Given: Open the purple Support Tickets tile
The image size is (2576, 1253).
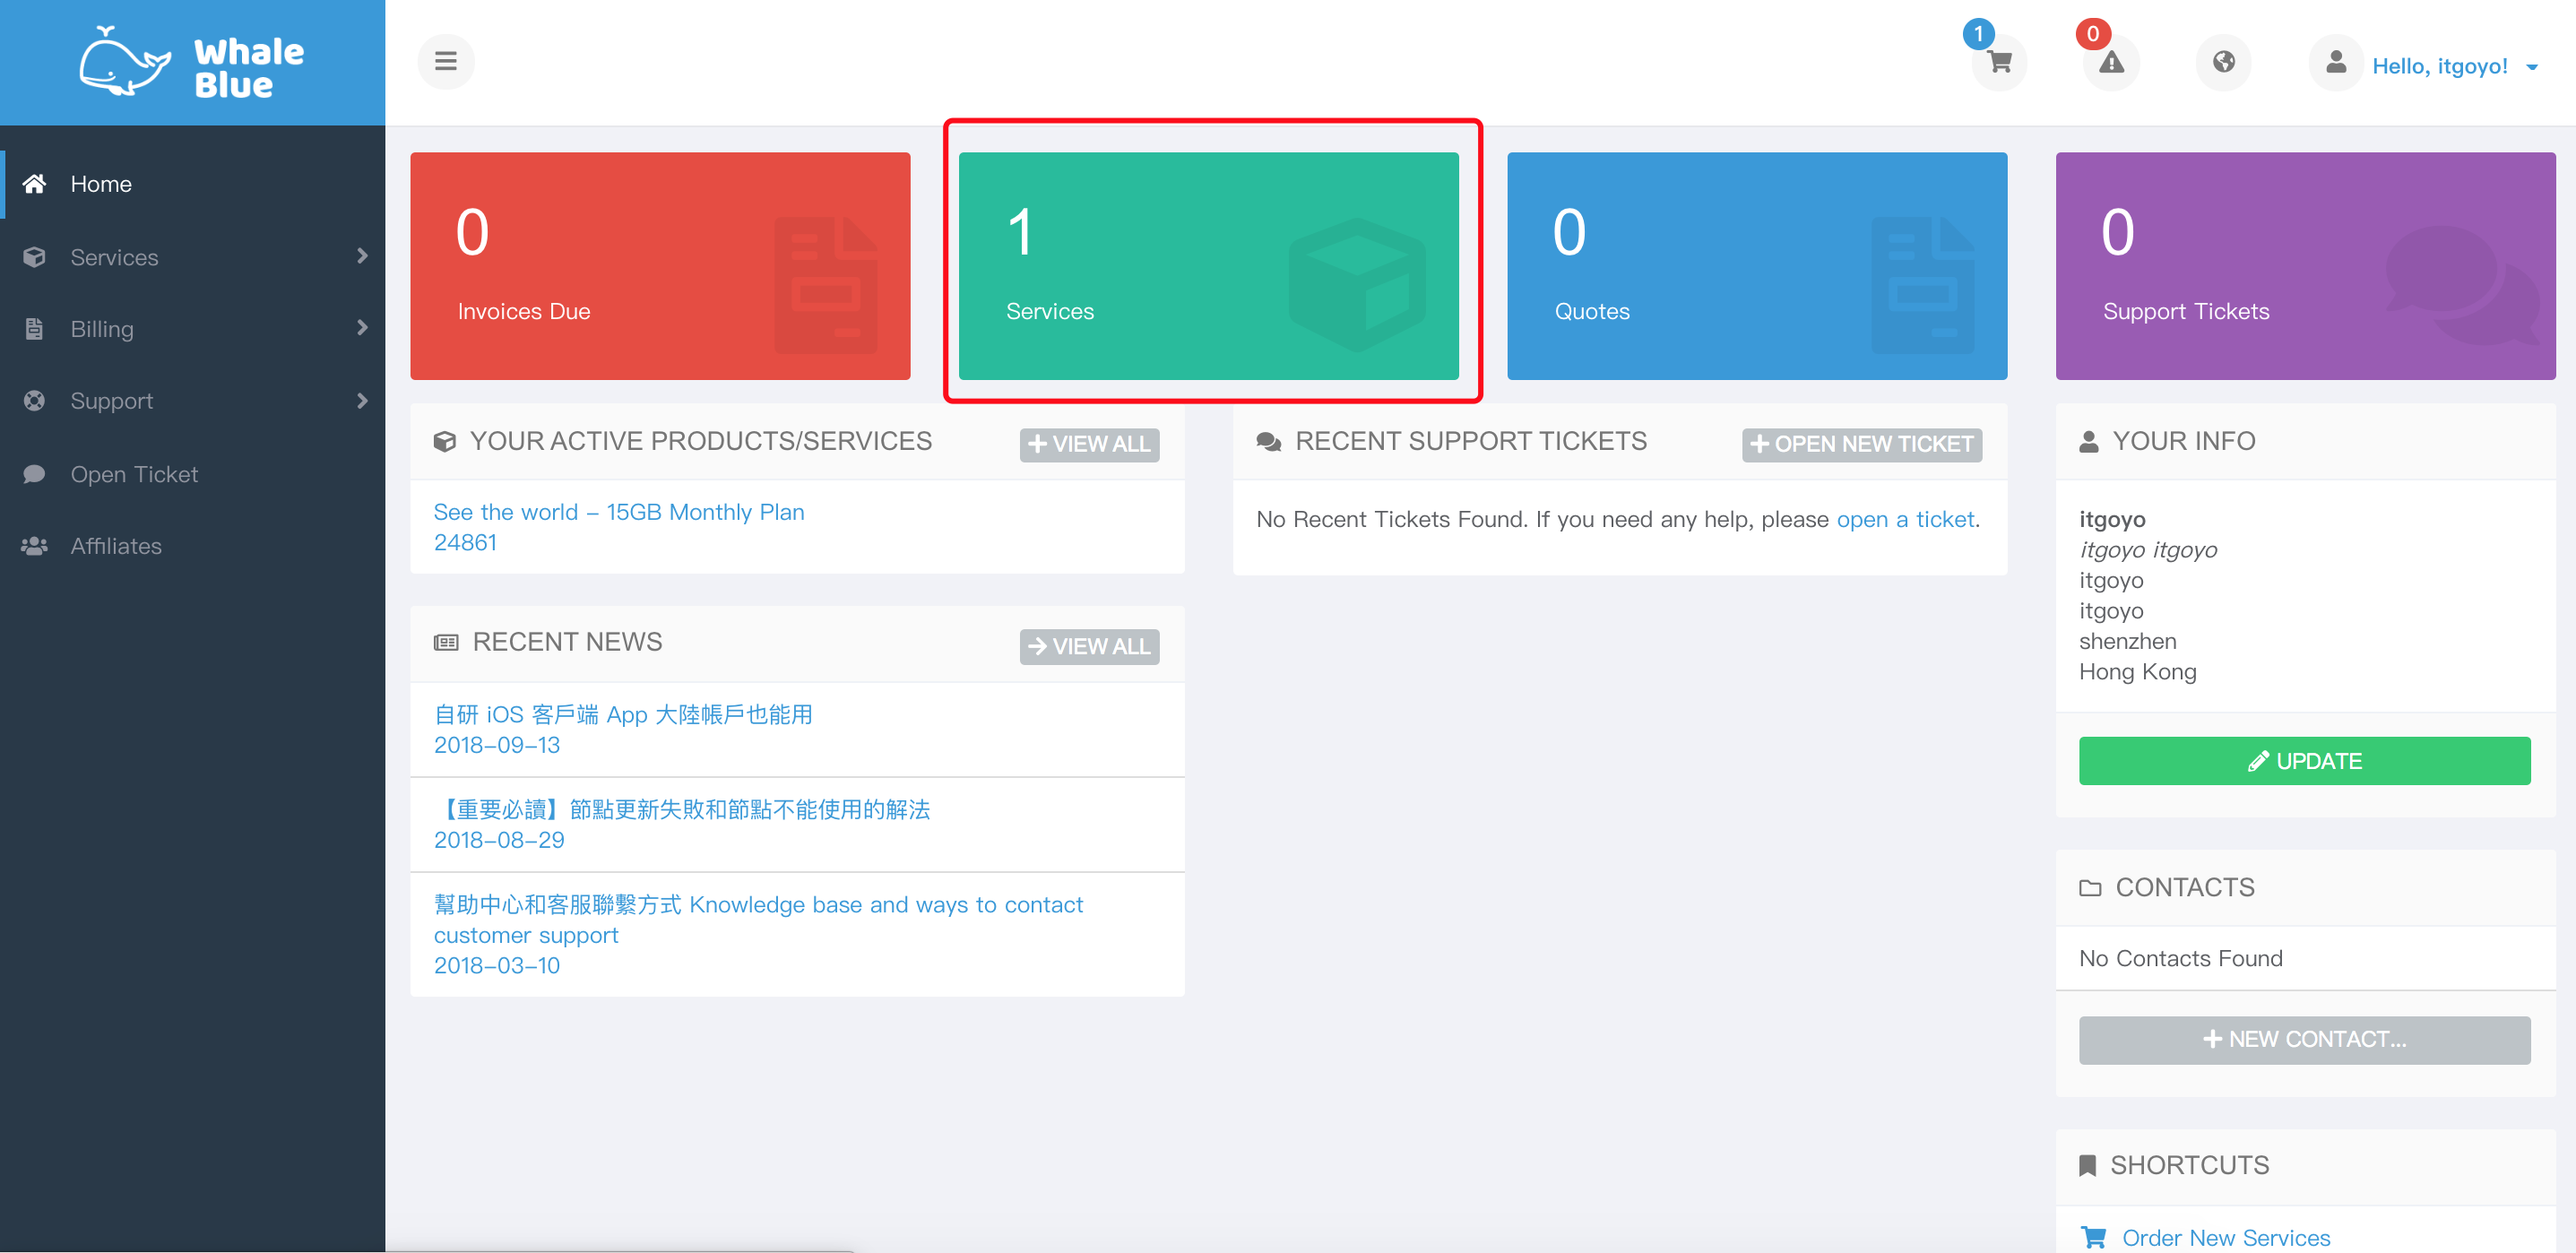Looking at the screenshot, I should 2304,266.
